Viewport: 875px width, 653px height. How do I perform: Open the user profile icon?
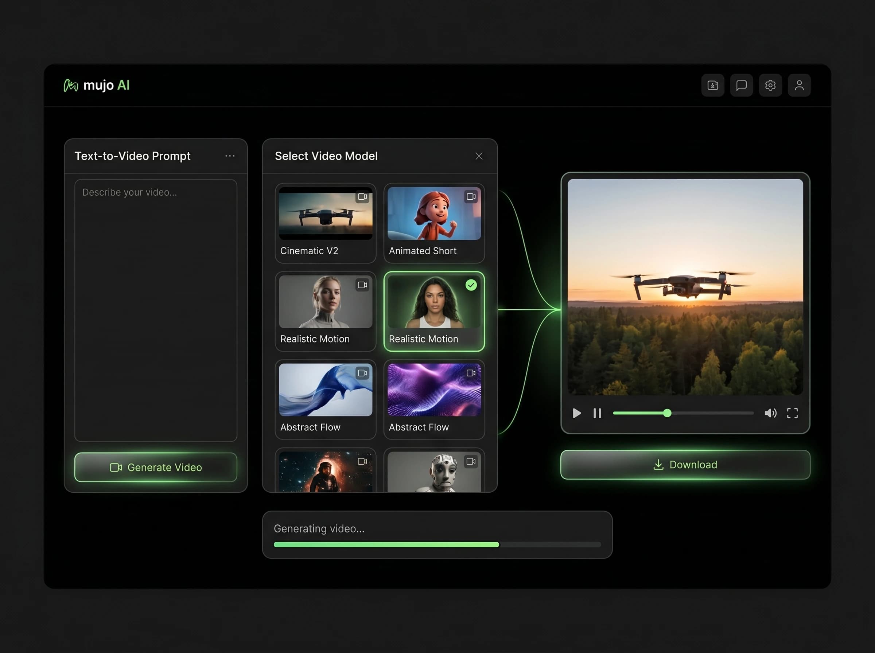pos(799,85)
